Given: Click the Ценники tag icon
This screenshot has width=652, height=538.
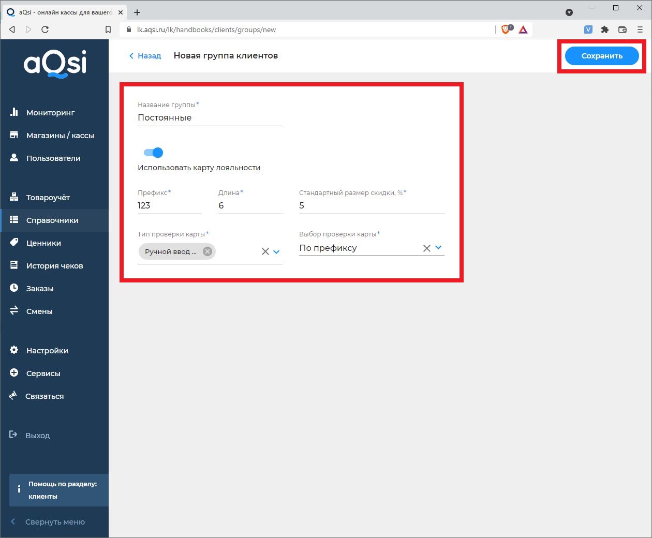Looking at the screenshot, I should coord(14,243).
